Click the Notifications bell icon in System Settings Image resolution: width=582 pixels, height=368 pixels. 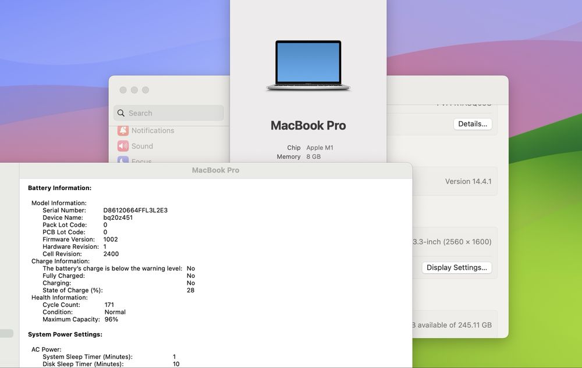pos(123,130)
